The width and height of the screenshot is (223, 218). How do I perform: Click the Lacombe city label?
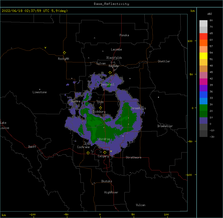click(116, 49)
